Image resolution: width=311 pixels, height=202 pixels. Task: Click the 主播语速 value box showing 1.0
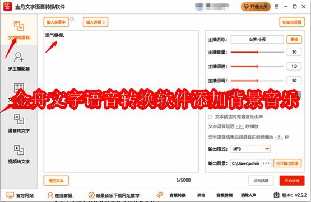294,67
